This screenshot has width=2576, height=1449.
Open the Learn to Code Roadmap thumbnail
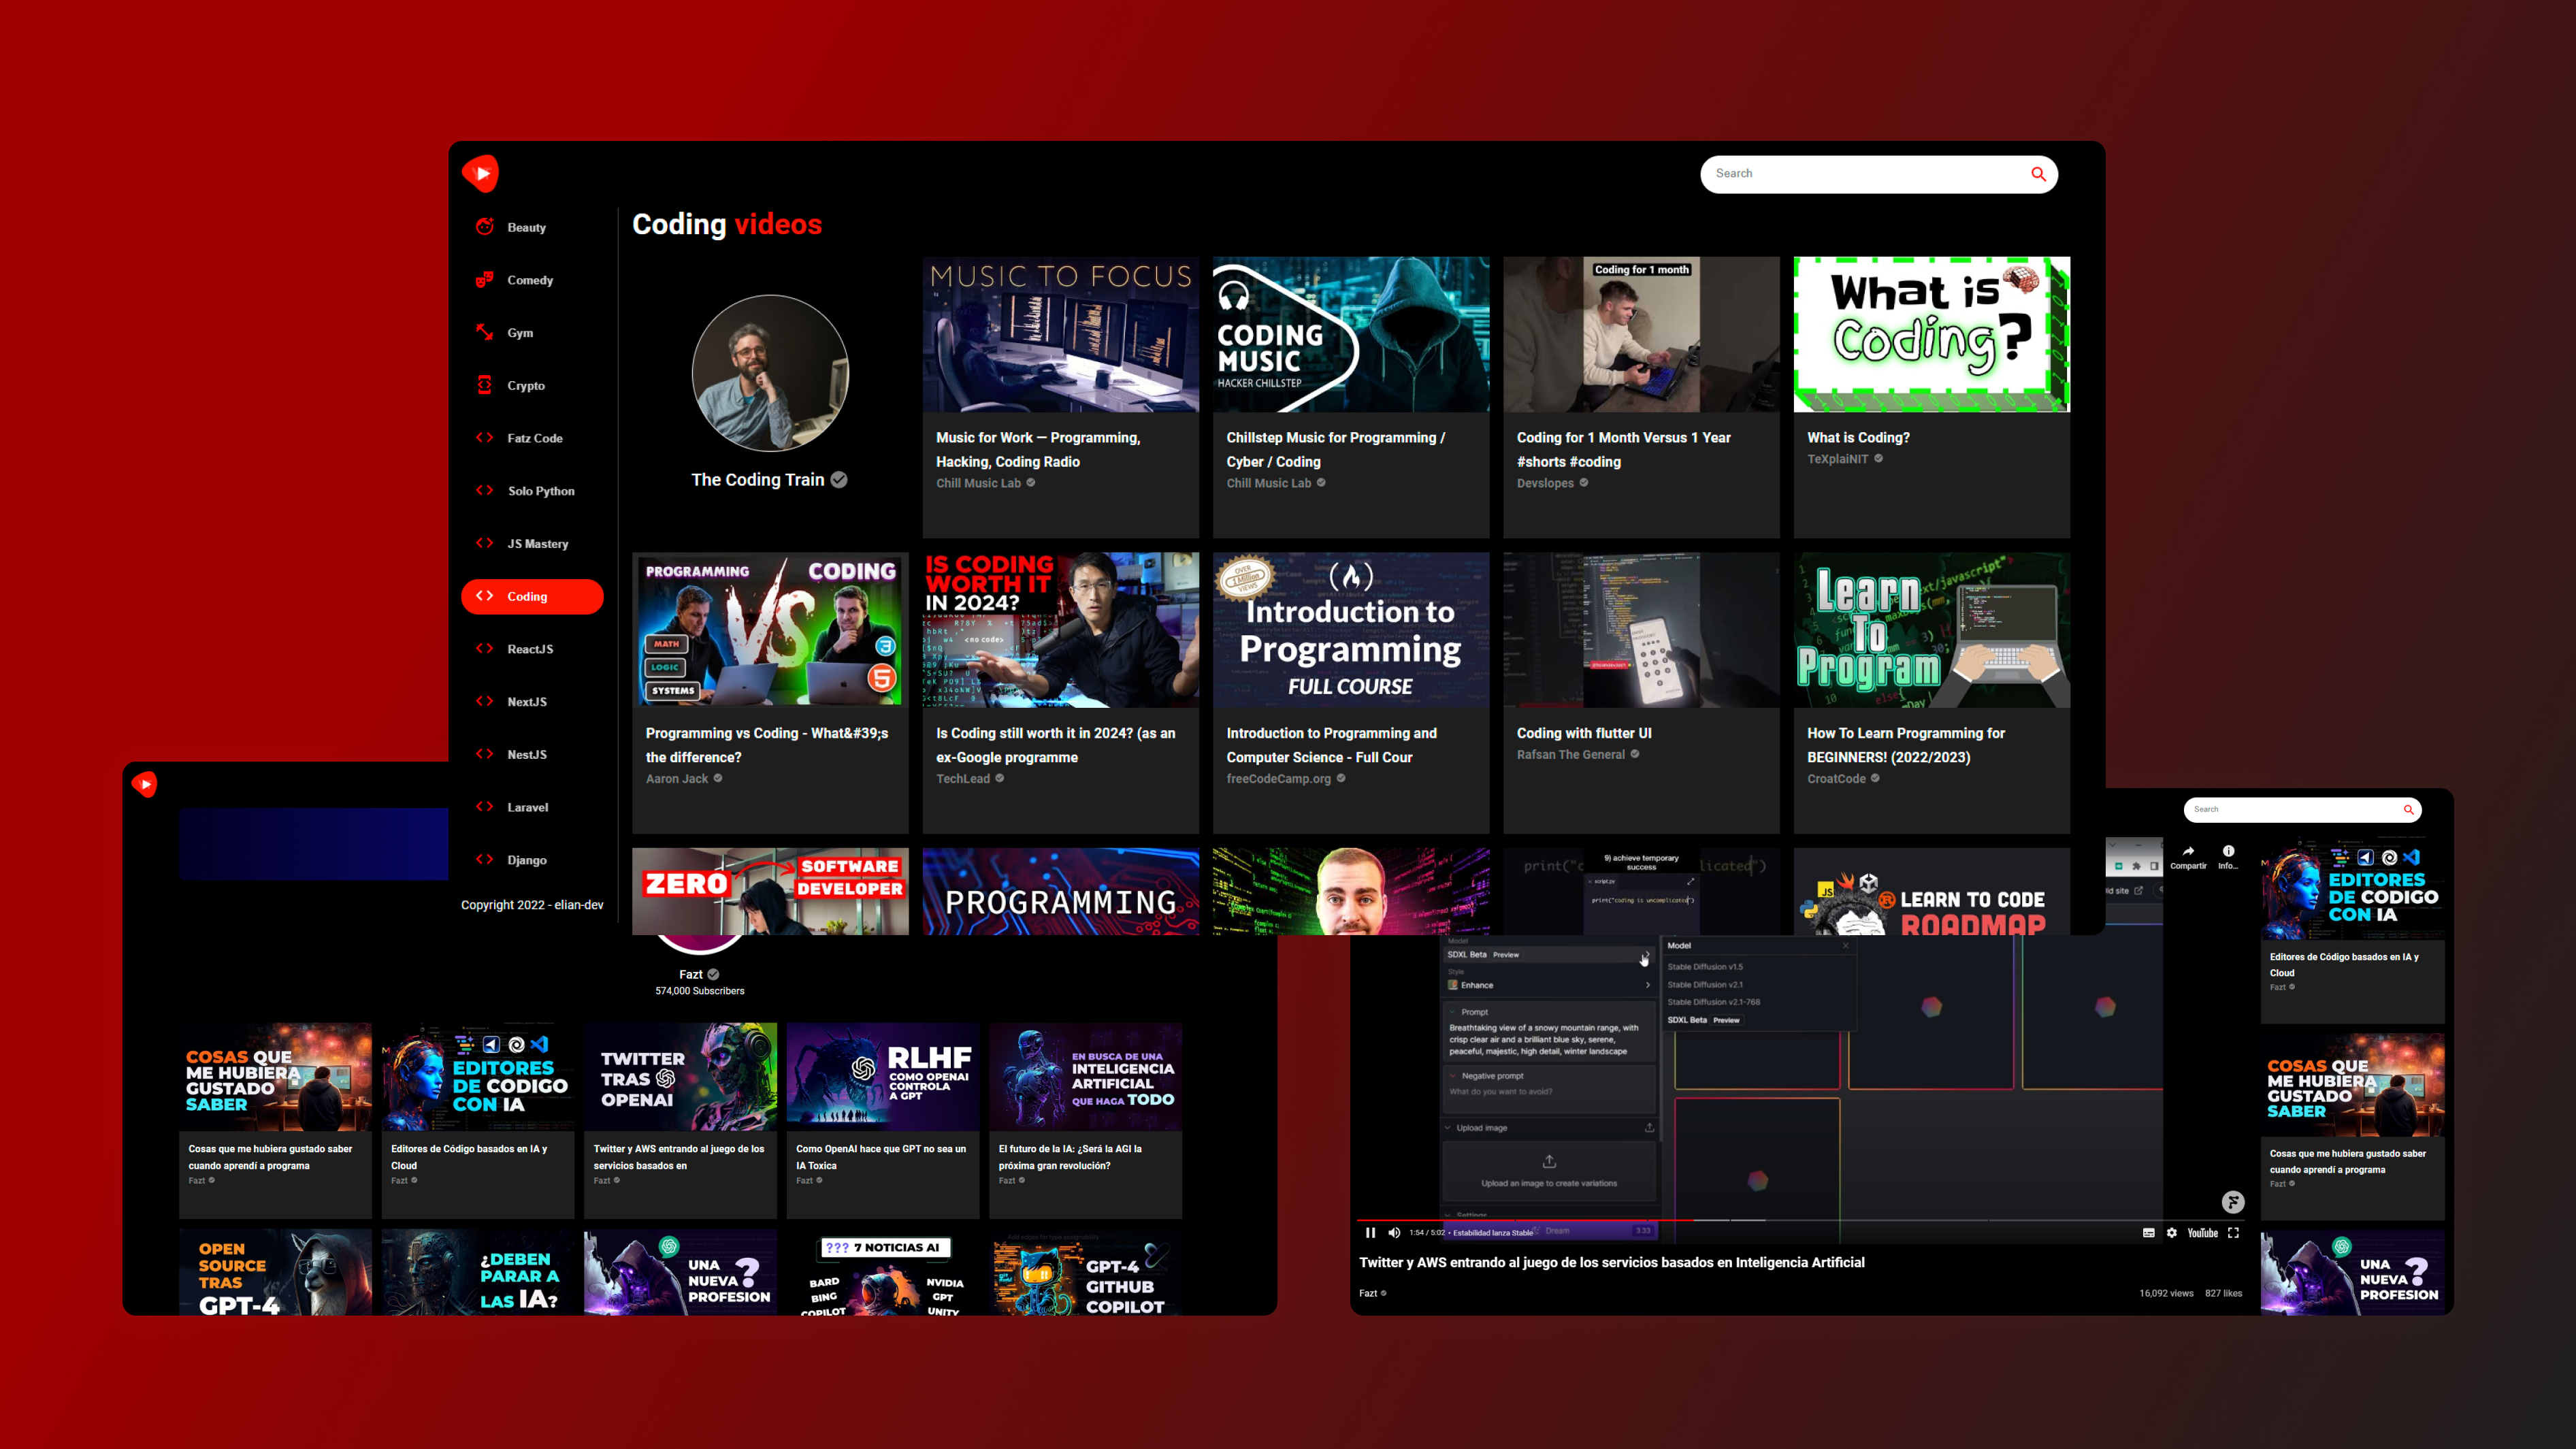click(1931, 892)
